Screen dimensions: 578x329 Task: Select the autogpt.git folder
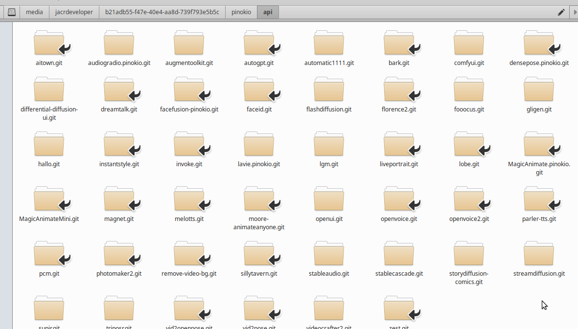pyautogui.click(x=259, y=44)
